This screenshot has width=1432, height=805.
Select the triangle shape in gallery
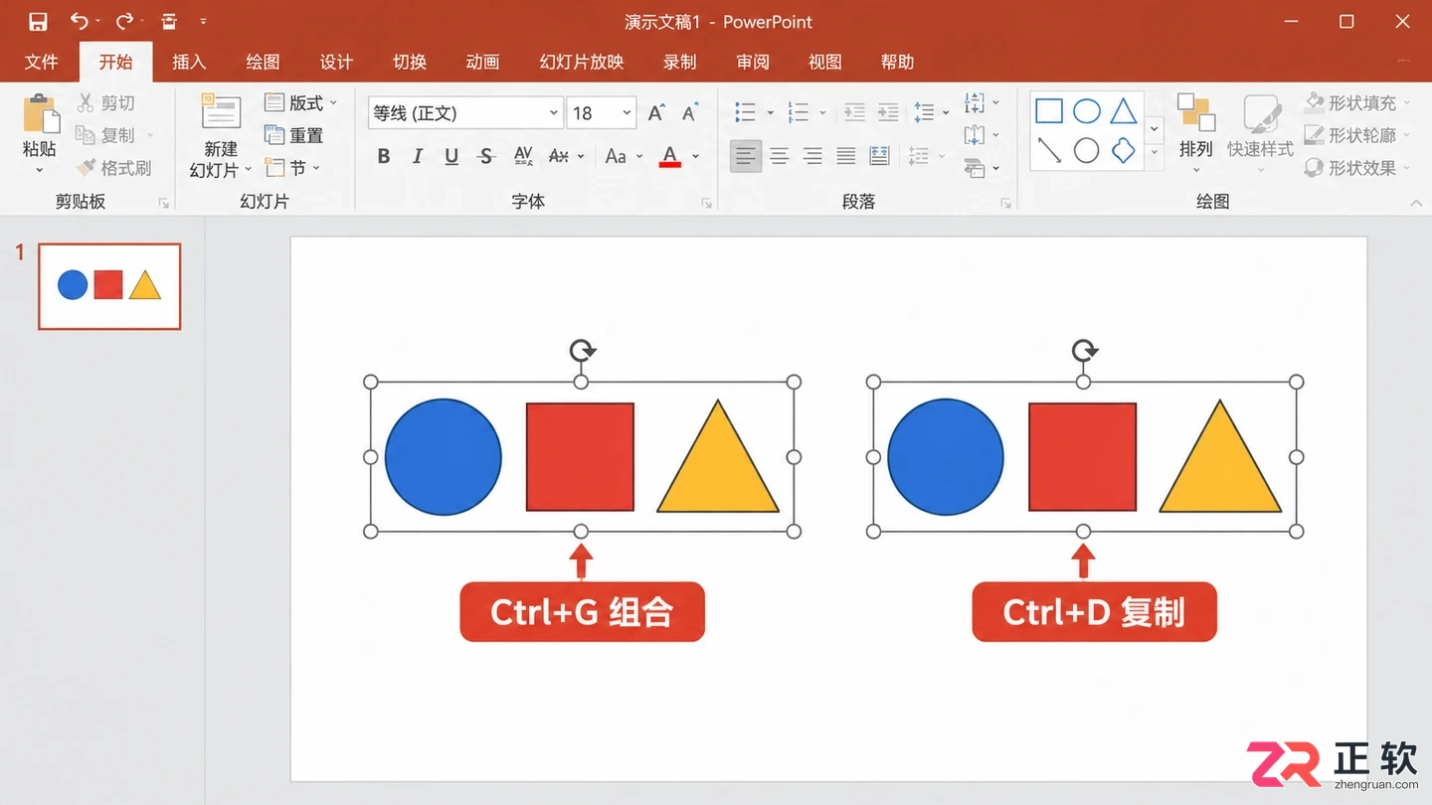pos(1124,110)
